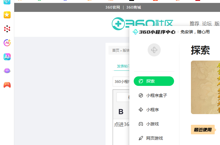
Task: Click the gray user avatar placeholder
Action: click(x=154, y=50)
